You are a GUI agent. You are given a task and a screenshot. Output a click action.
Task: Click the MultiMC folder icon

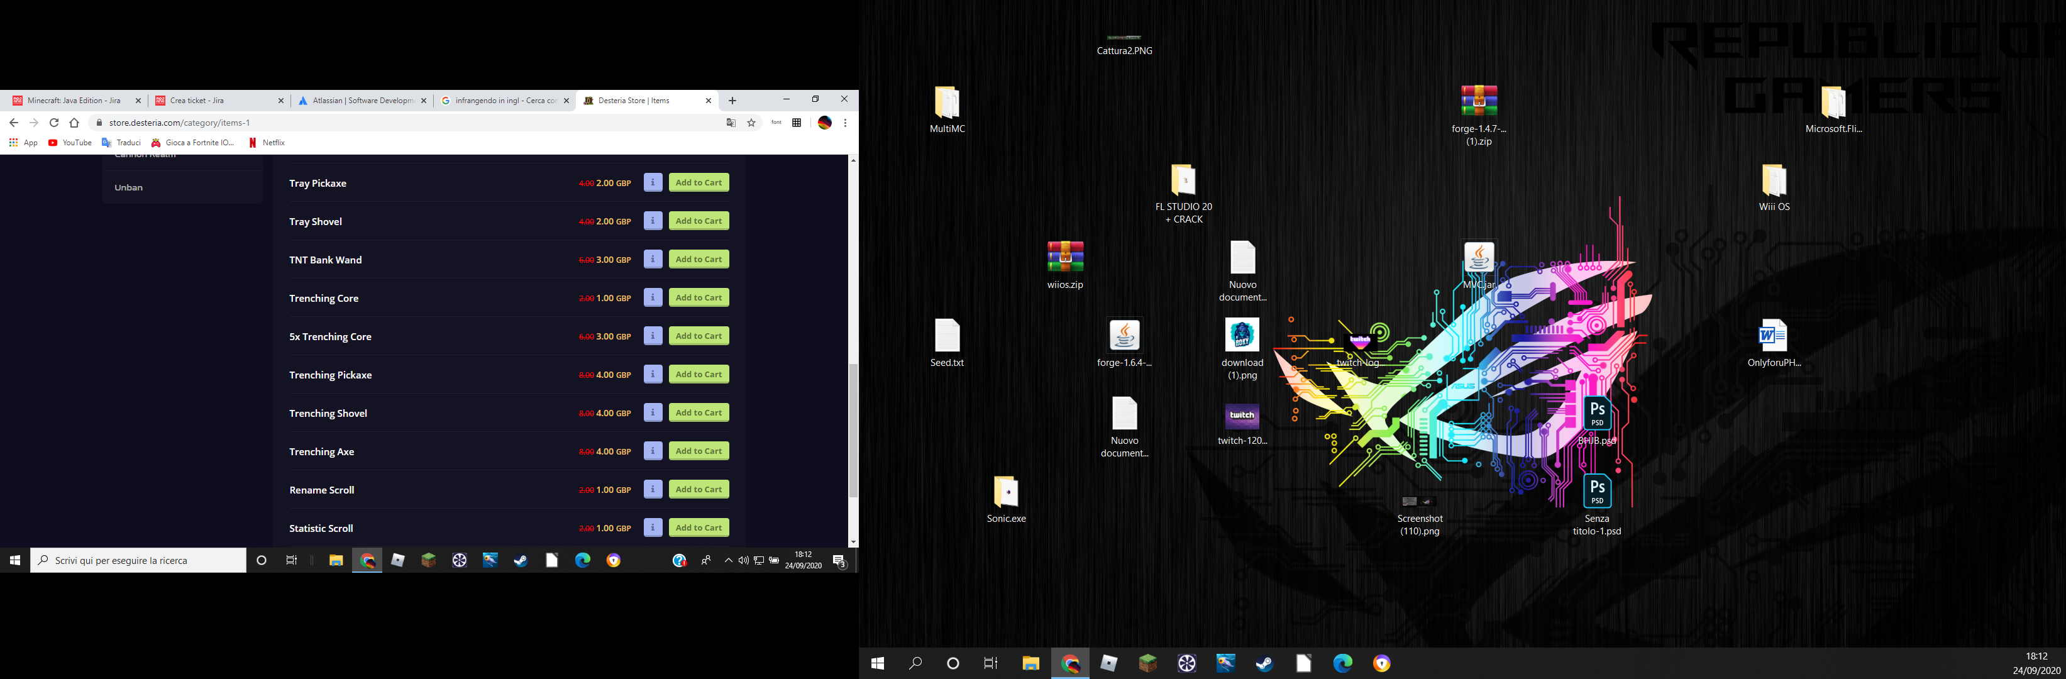point(946,102)
